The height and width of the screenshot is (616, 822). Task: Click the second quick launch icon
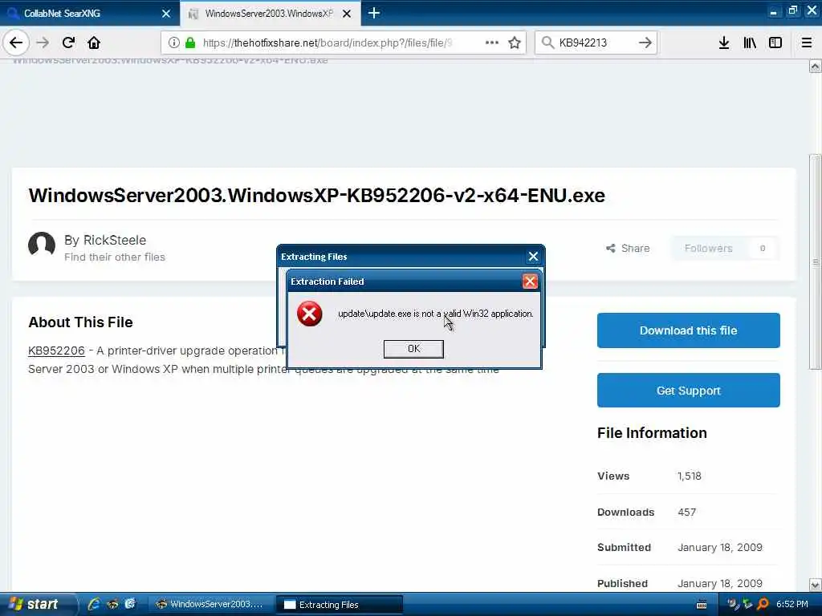112,604
